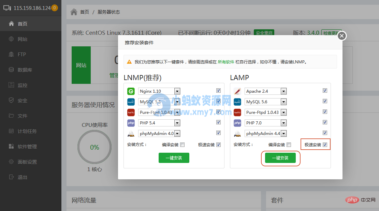This screenshot has height=211, width=379.
Task: Click the logout icon for 退出
Action: [x=11, y=177]
